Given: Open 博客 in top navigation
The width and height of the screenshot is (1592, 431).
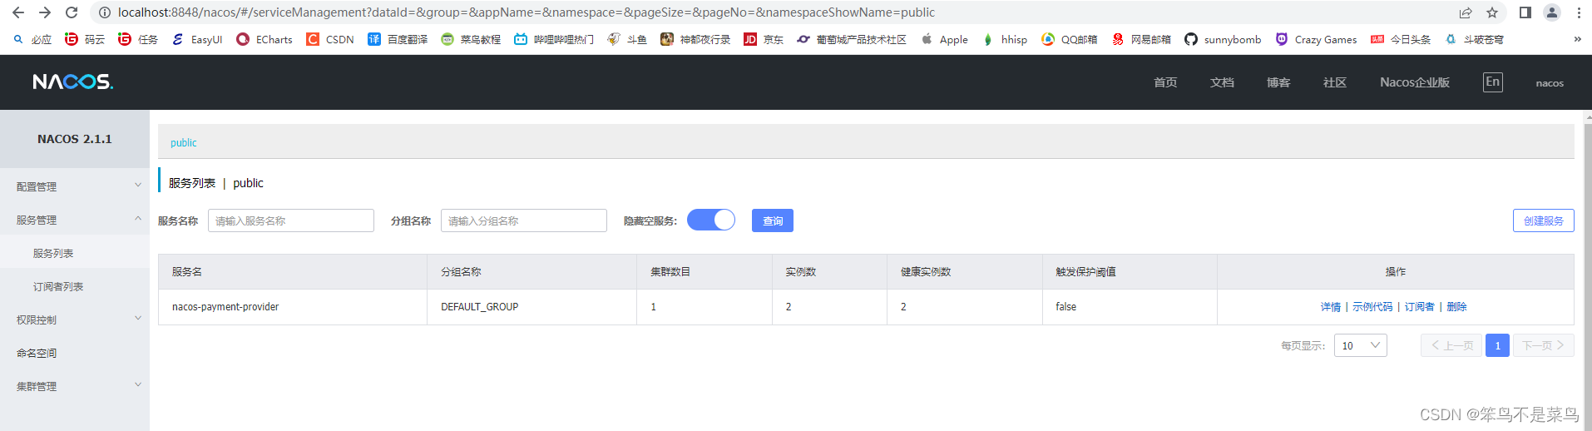Looking at the screenshot, I should 1278,82.
